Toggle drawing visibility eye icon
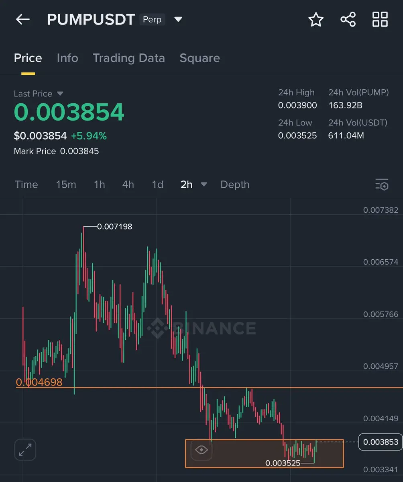Screen dimensions: 403x482 pyautogui.click(x=201, y=450)
